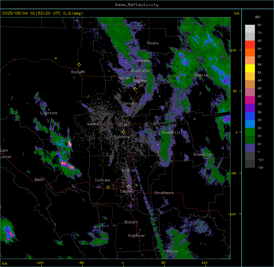Image resolution: width=274 pixels, height=267 pixels.
Task: Click the Banff label
Action: 39,180
